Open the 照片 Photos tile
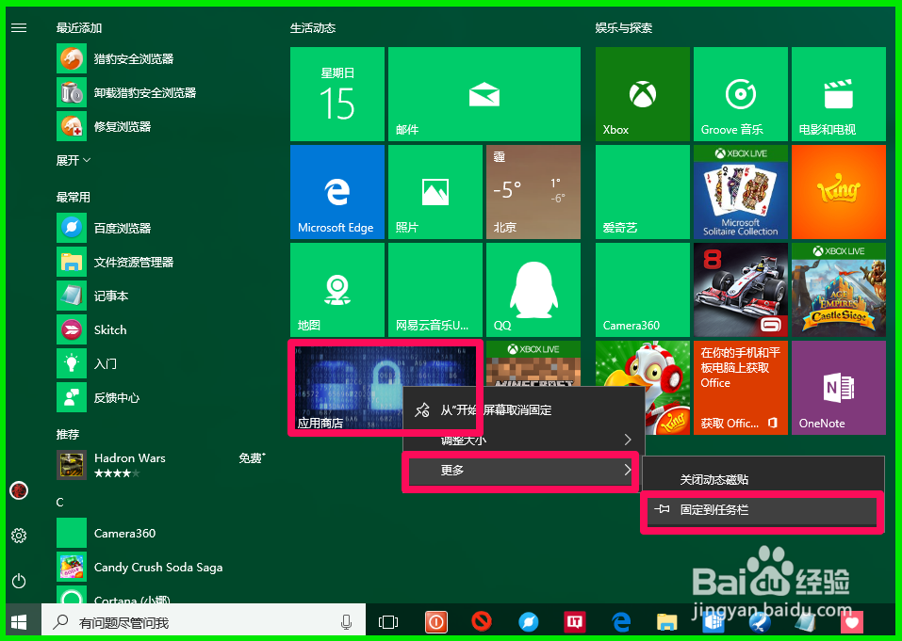 (x=435, y=192)
